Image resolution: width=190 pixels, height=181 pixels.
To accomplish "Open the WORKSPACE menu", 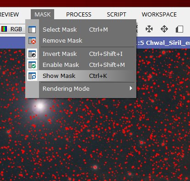I will tap(159, 15).
